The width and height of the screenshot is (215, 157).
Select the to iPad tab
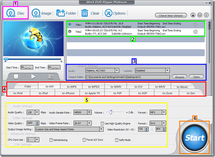click(x=43, y=93)
